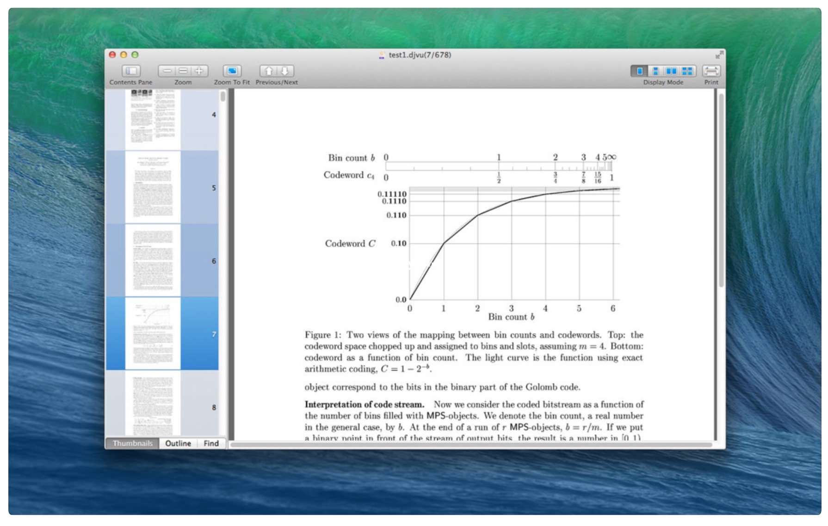The image size is (828, 526).
Task: Reset zoom to actual size
Action: [x=183, y=71]
